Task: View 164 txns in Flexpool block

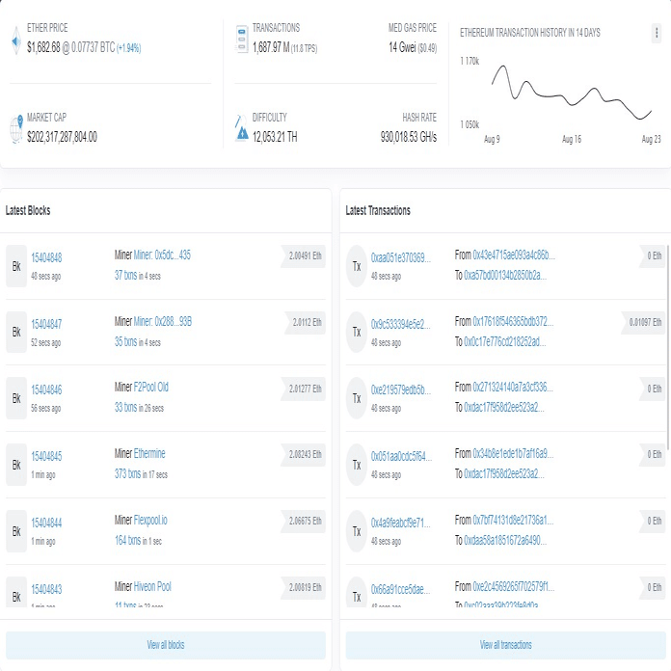Action: (x=127, y=540)
